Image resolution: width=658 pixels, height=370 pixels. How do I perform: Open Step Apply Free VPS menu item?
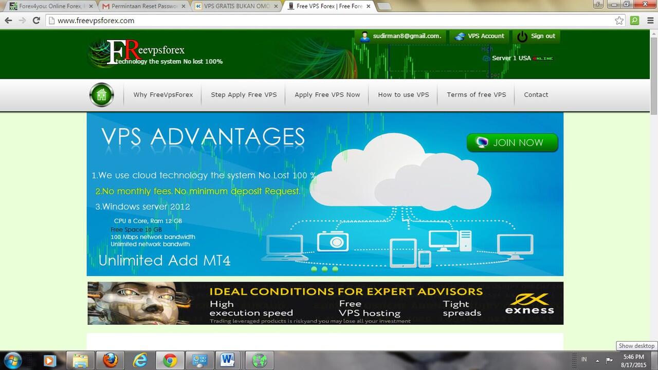[244, 95]
